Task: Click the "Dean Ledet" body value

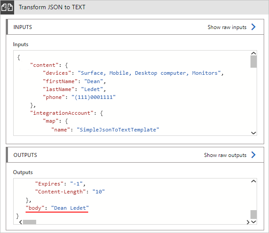Action: (x=70, y=208)
